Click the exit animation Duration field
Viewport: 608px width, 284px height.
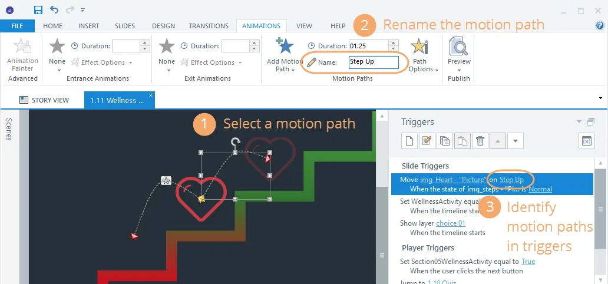pyautogui.click(x=236, y=46)
